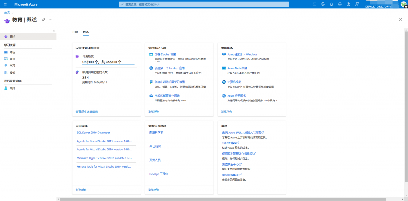This screenshot has width=408, height=201.
Task: Close the 教育 blade with X
Action: point(400,20)
